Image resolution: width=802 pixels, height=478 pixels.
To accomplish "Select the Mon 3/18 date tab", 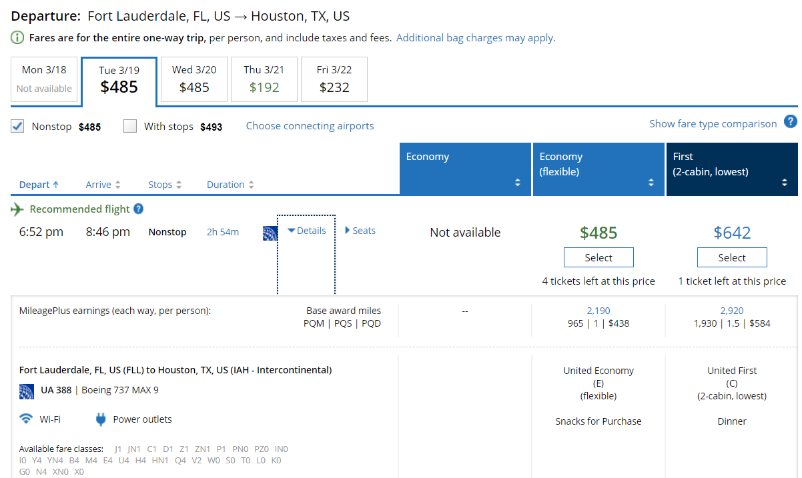I will [45, 79].
